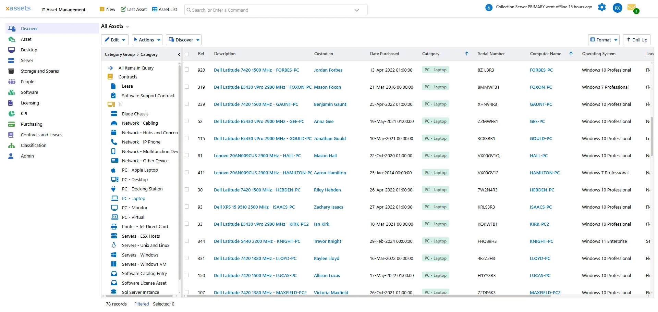658x312 pixels.
Task: Click the PC - Docking Station plug icon
Action: coord(113,189)
